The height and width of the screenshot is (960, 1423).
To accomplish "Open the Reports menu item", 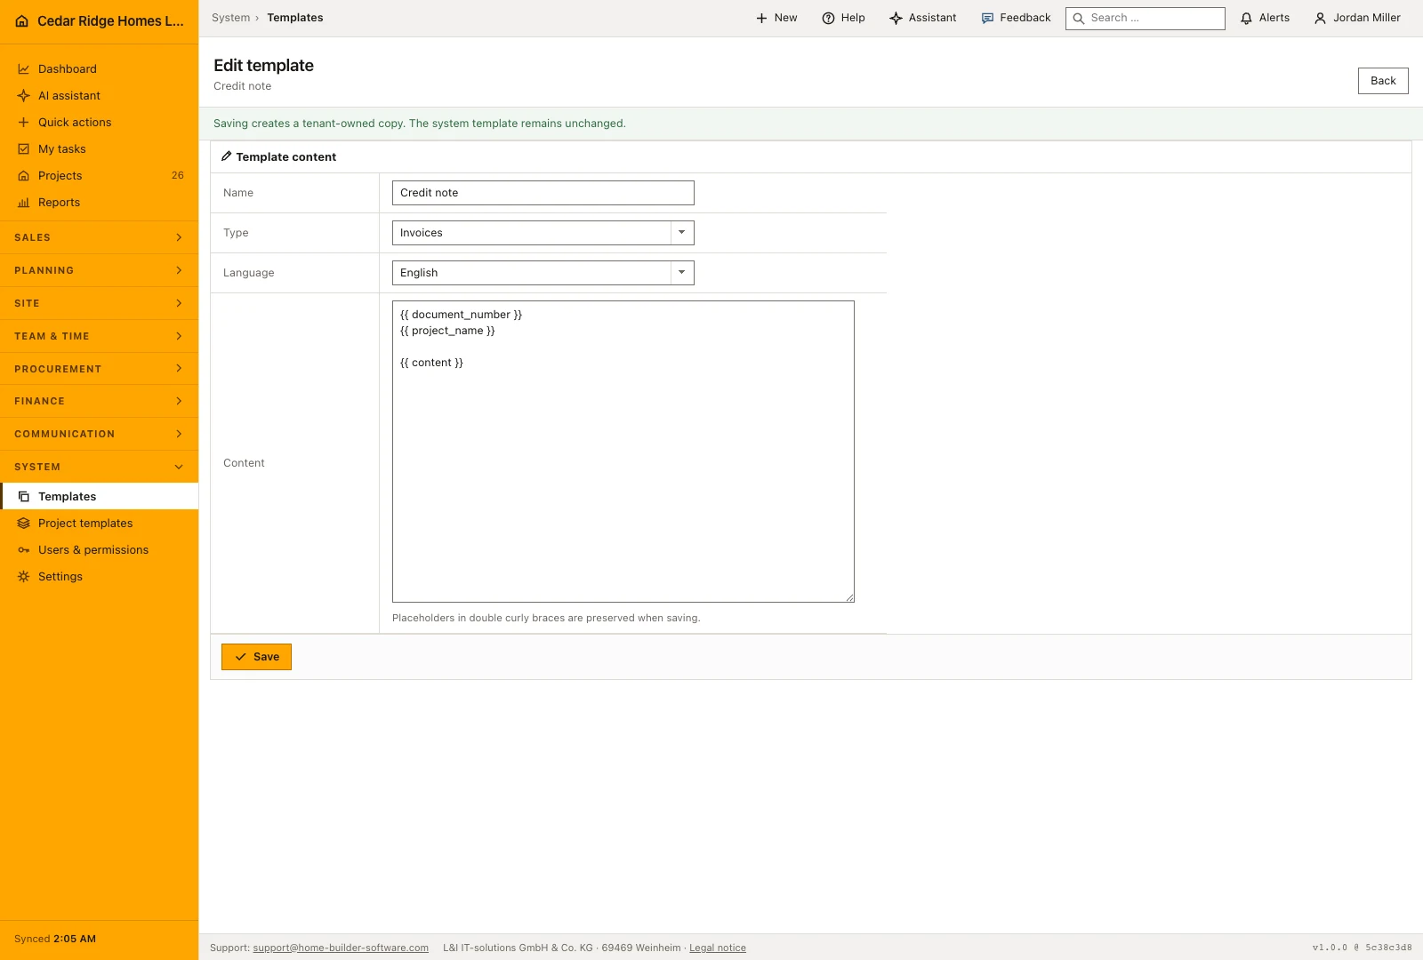I will click(99, 203).
